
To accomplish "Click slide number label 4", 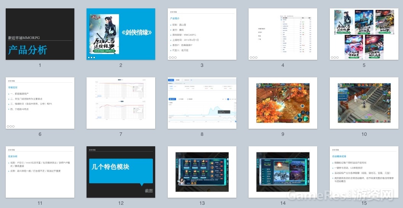I will [x=283, y=65].
